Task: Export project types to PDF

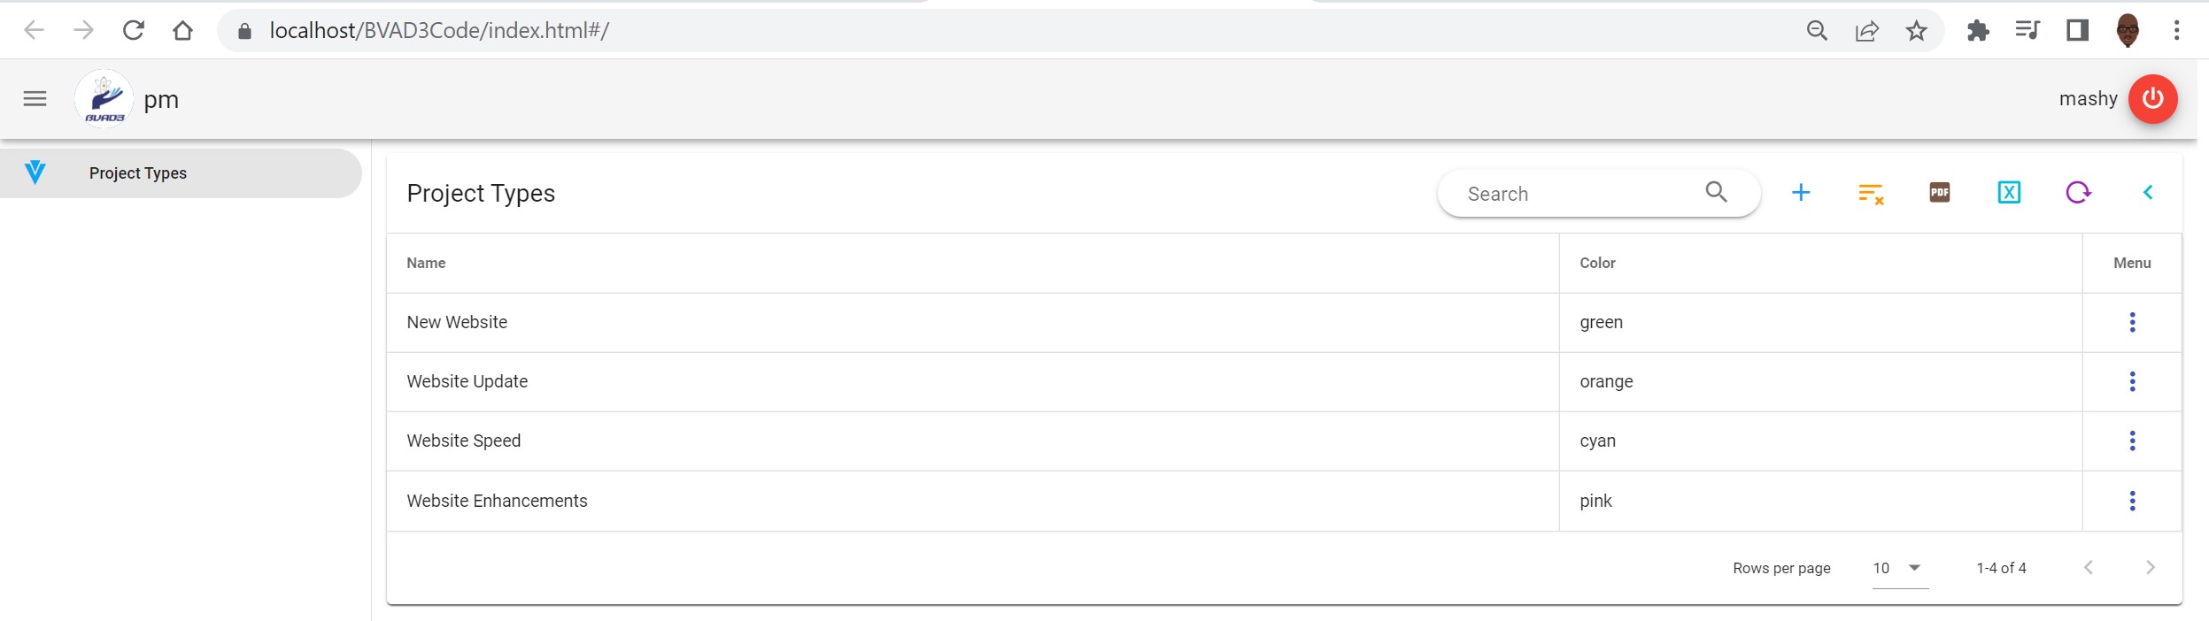Action: (x=1939, y=193)
